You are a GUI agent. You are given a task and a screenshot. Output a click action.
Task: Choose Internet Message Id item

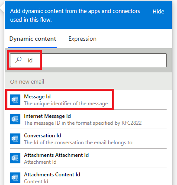pos(88,119)
